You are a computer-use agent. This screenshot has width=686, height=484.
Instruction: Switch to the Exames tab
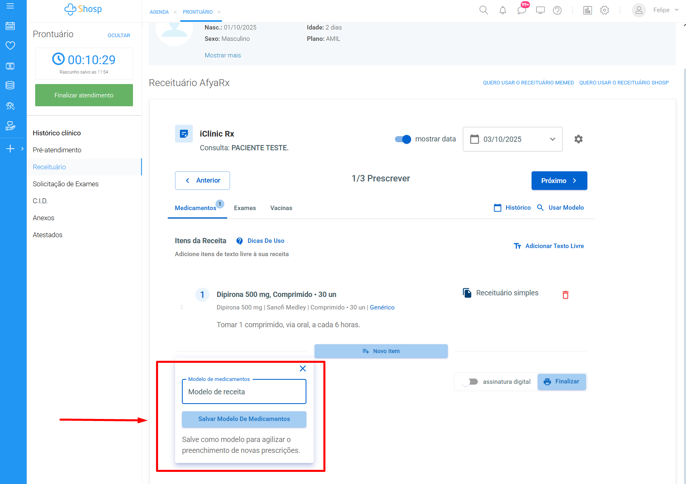245,208
